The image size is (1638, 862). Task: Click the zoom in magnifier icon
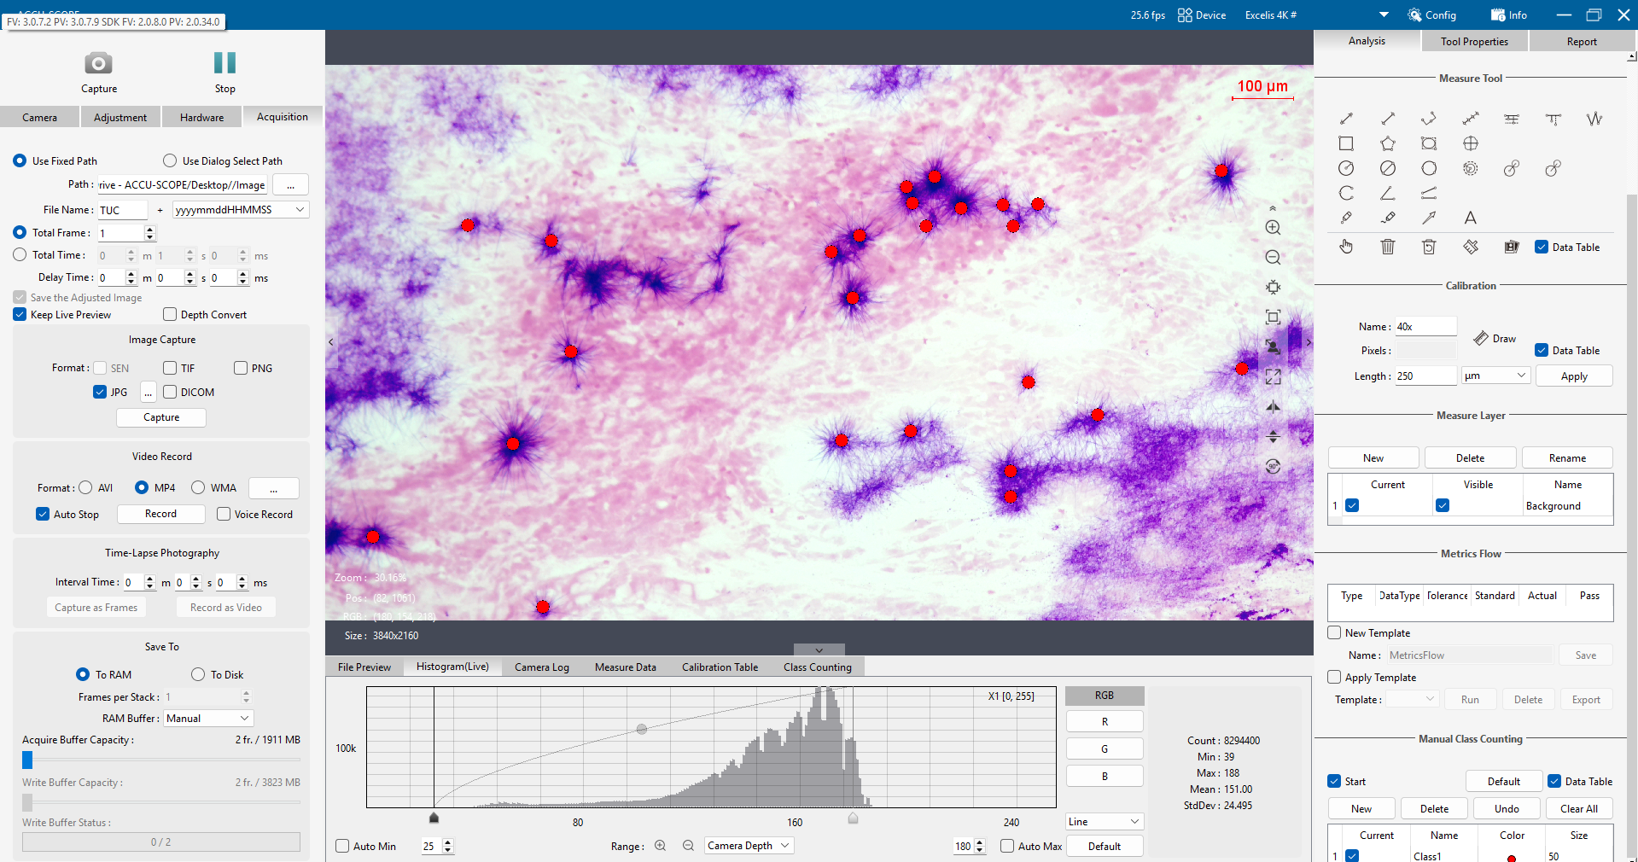tap(1273, 228)
